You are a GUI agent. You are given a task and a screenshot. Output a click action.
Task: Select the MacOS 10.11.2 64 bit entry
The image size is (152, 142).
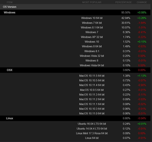pyautogui.click(x=92, y=99)
